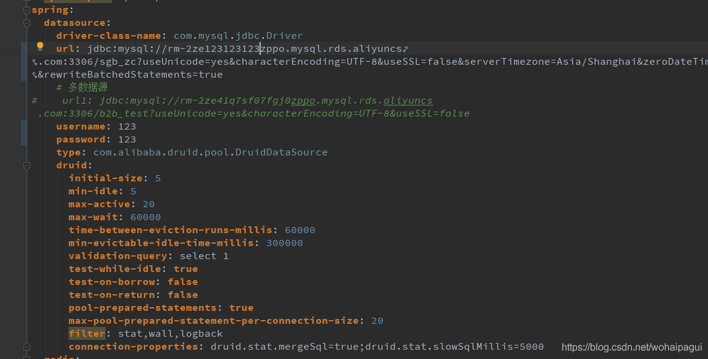This screenshot has width=708, height=359.
Task: Click the test-on-borrow false value
Action: pos(182,282)
